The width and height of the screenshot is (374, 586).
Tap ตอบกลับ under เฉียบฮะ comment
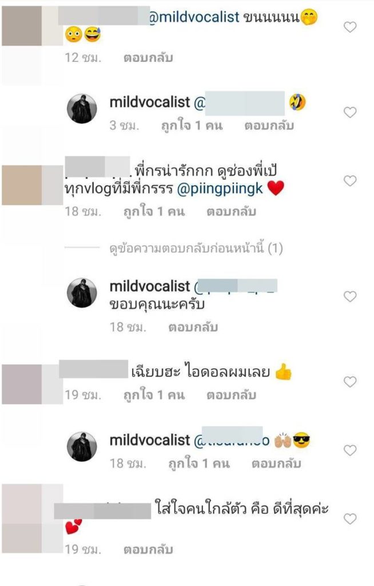(x=231, y=395)
